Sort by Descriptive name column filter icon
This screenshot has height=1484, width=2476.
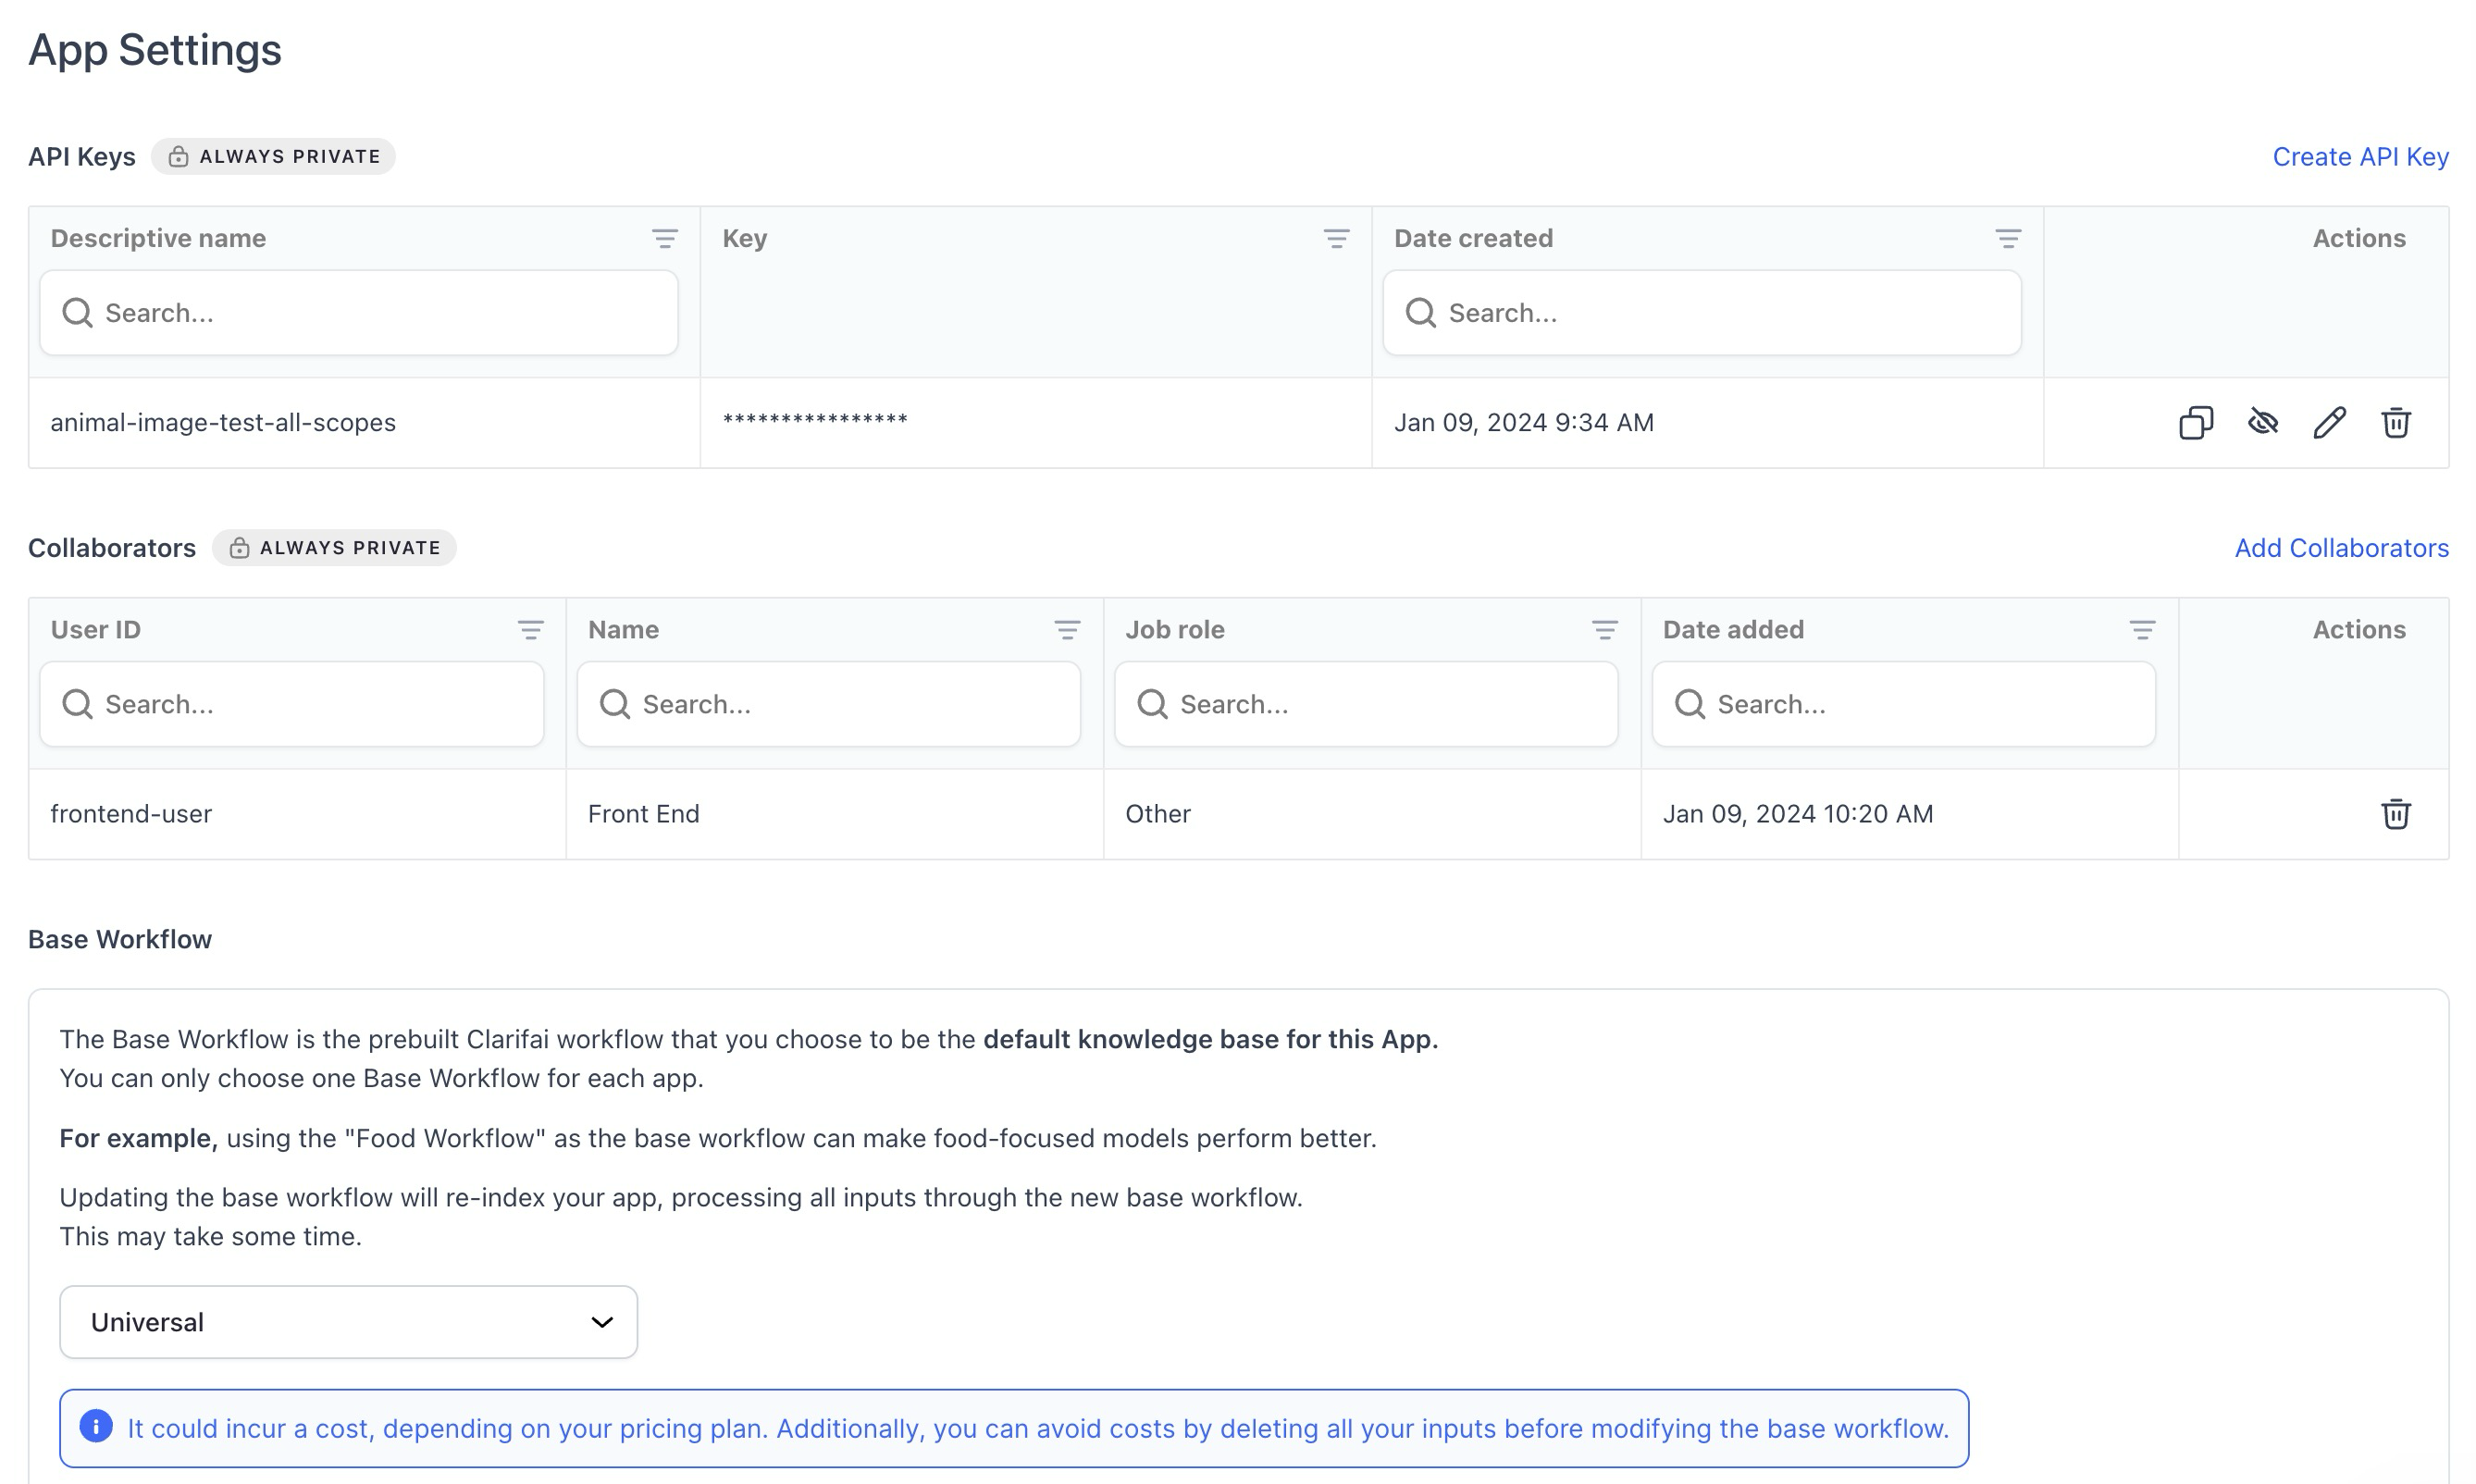tap(664, 238)
